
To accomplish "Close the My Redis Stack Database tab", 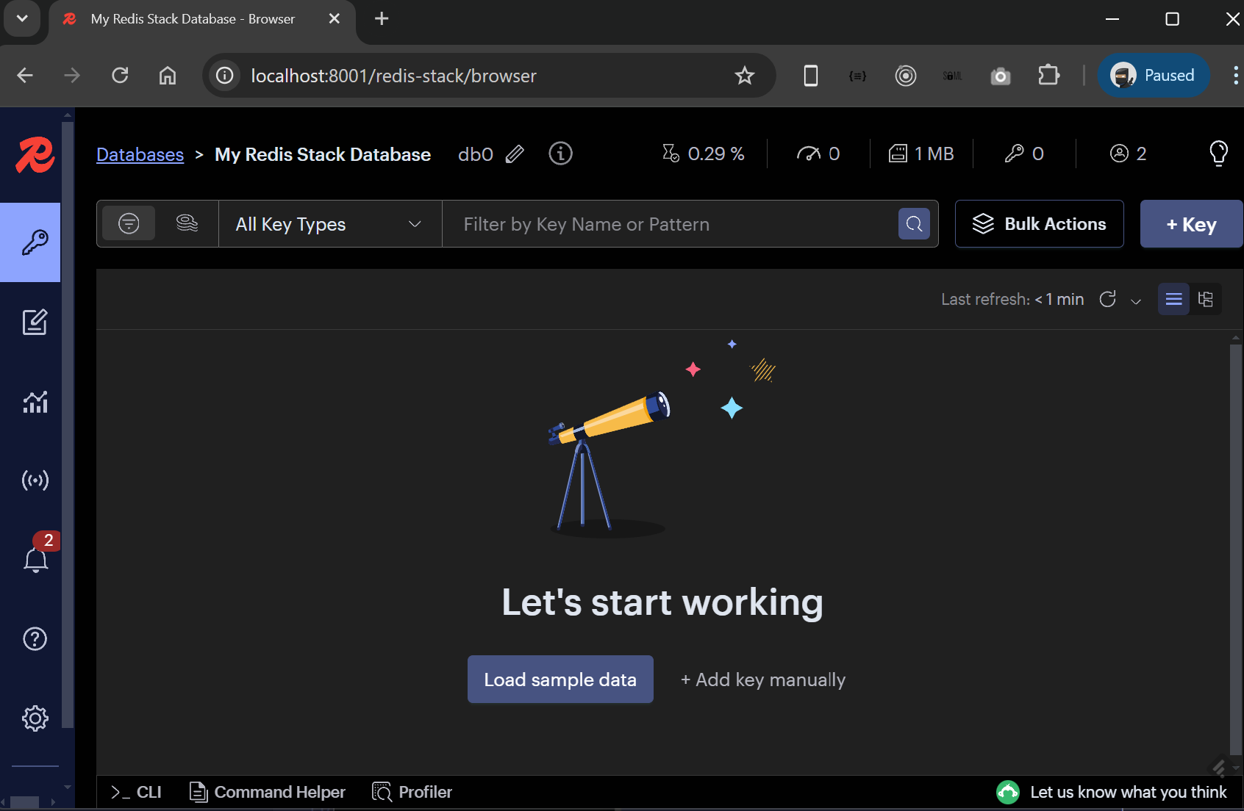I will click(x=334, y=18).
